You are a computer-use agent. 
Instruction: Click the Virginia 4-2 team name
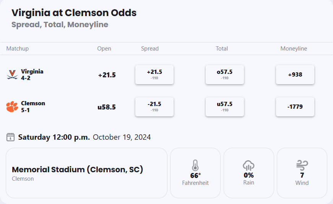tap(32, 74)
